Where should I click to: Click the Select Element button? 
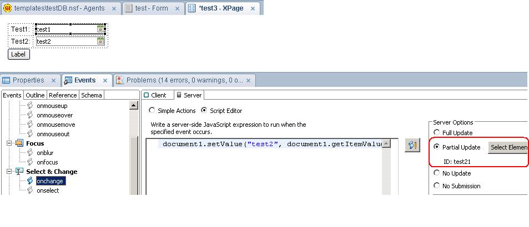(508, 147)
